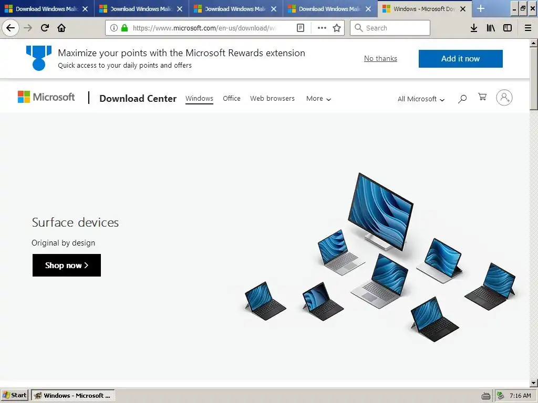Click the Surface devices heading text

coord(75,222)
